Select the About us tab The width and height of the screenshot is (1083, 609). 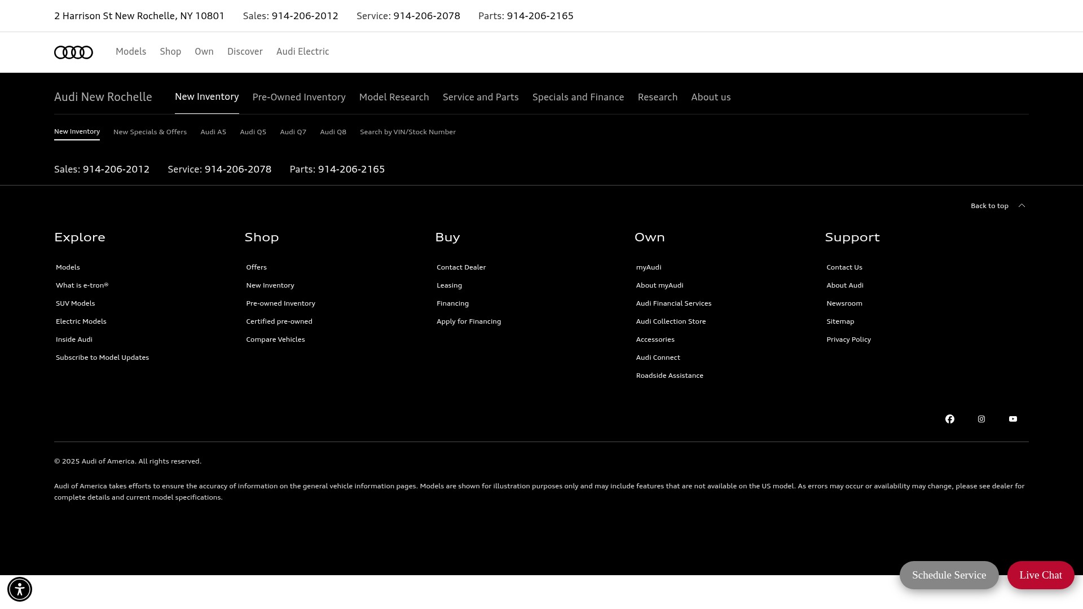(x=711, y=98)
